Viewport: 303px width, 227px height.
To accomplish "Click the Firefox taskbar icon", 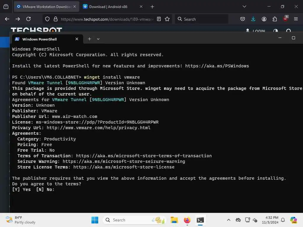I will point(187,220).
